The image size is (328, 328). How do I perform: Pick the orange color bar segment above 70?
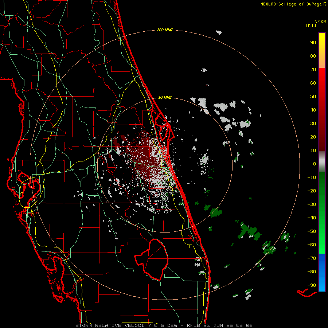[x=322, y=62]
